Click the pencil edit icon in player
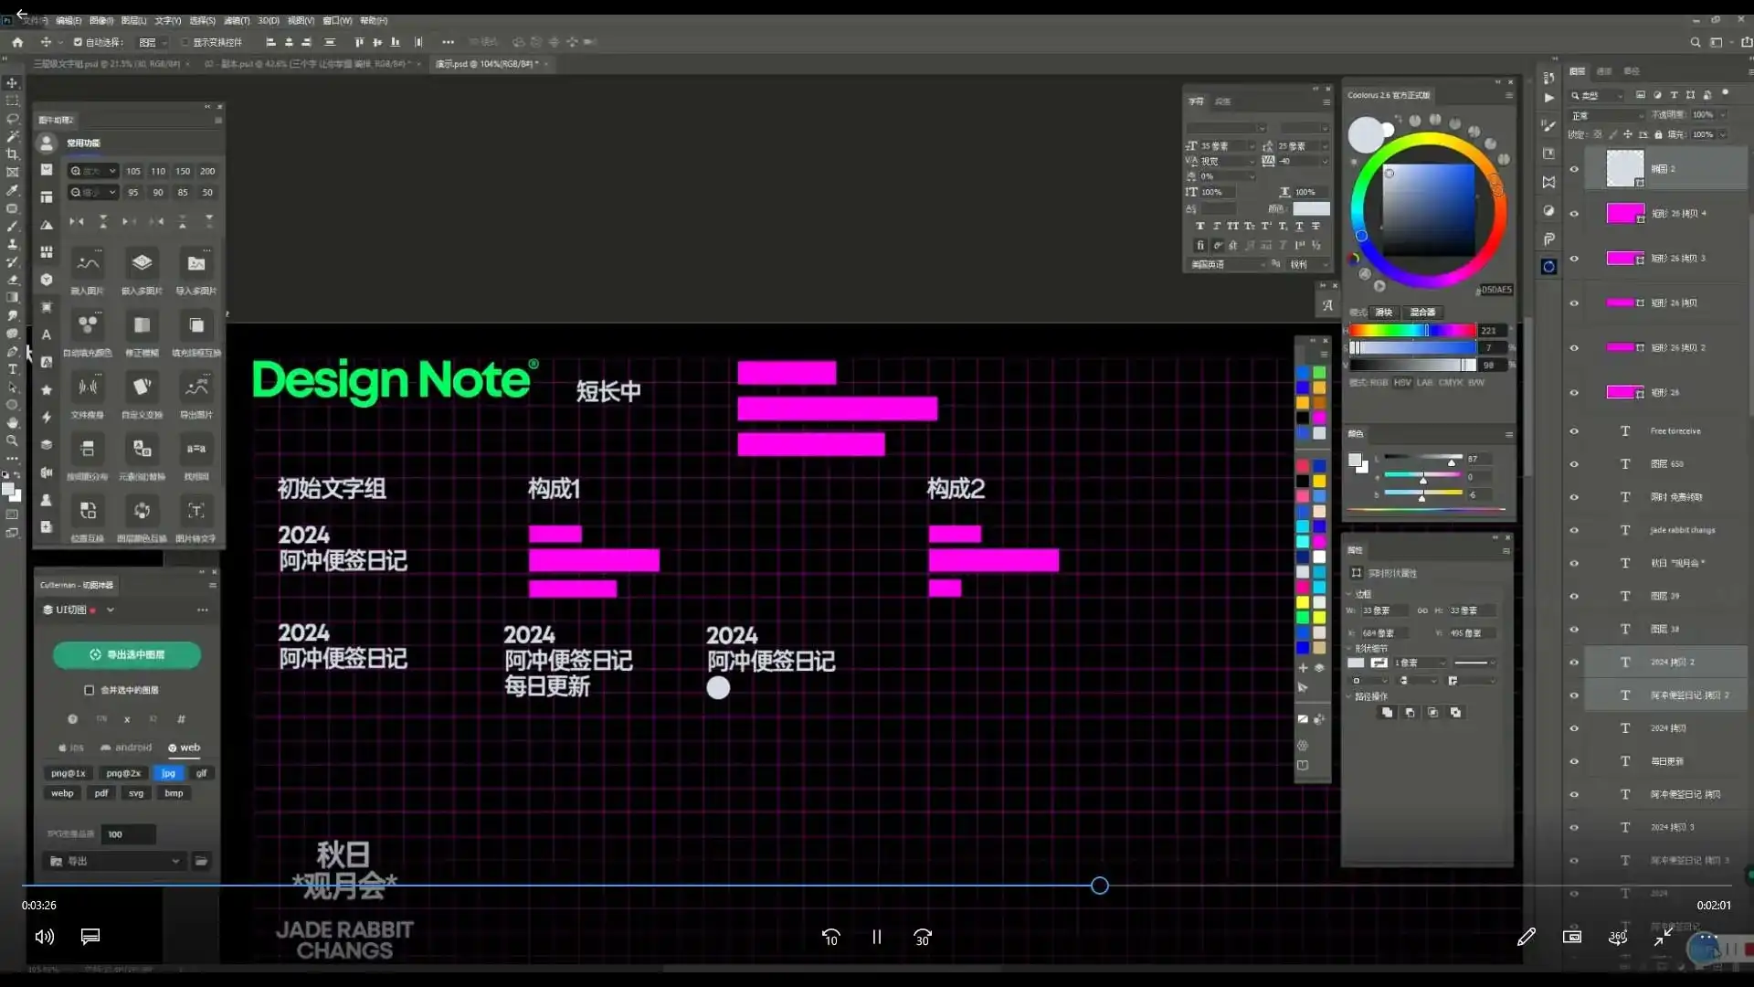Image resolution: width=1754 pixels, height=987 pixels. coord(1526,937)
